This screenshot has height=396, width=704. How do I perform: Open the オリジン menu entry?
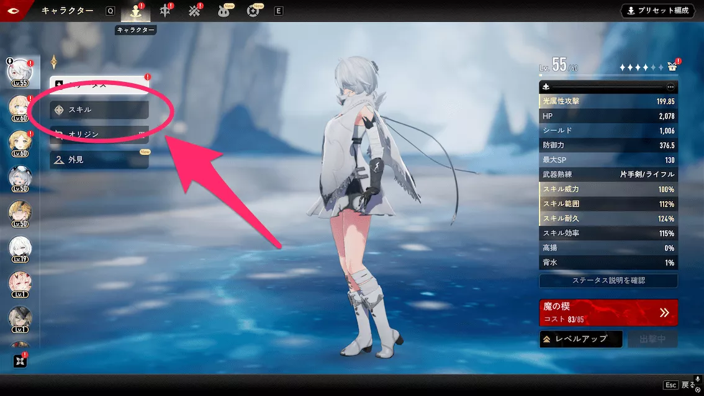(x=99, y=134)
